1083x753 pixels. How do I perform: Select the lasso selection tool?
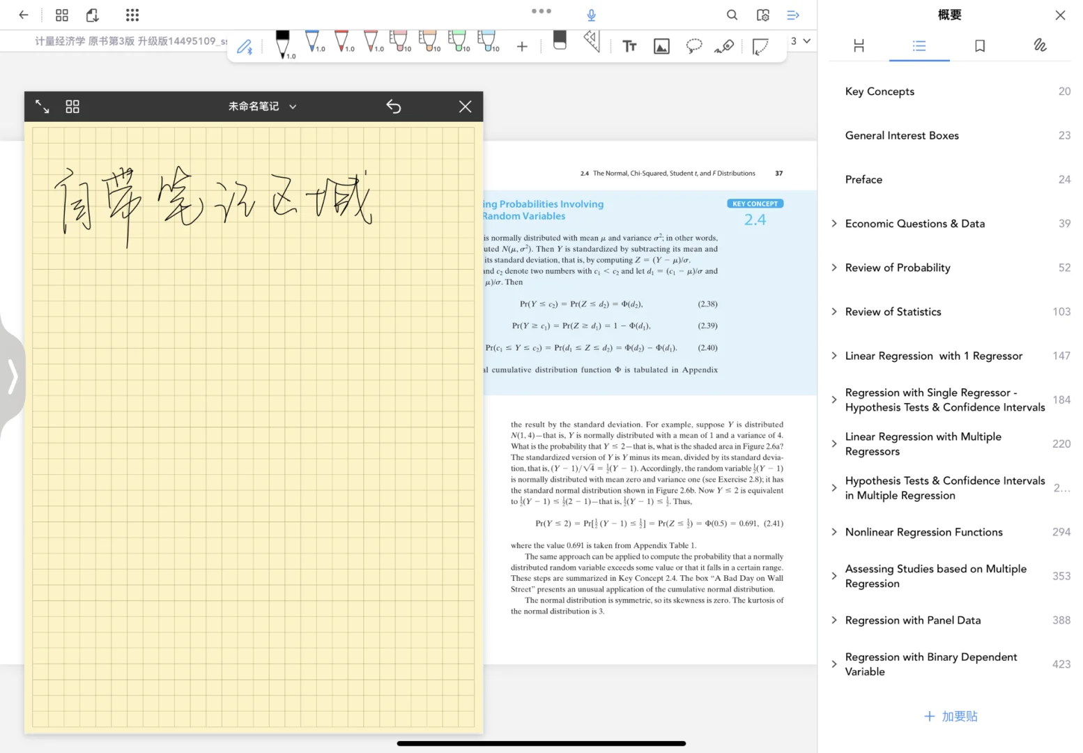coord(694,47)
